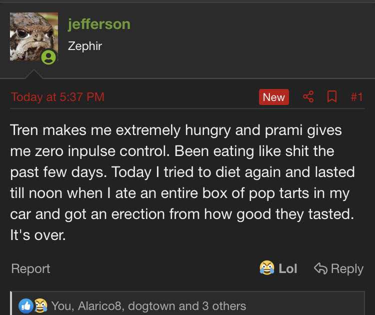The image size is (375, 315).
Task: Click the share icon on the post
Action: click(308, 97)
